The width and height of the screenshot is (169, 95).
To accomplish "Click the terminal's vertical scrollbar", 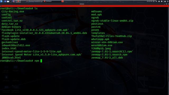I will pos(168,51).
